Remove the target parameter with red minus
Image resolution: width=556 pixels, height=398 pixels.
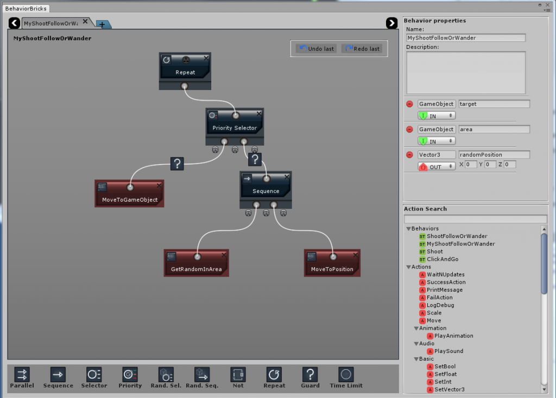point(409,104)
